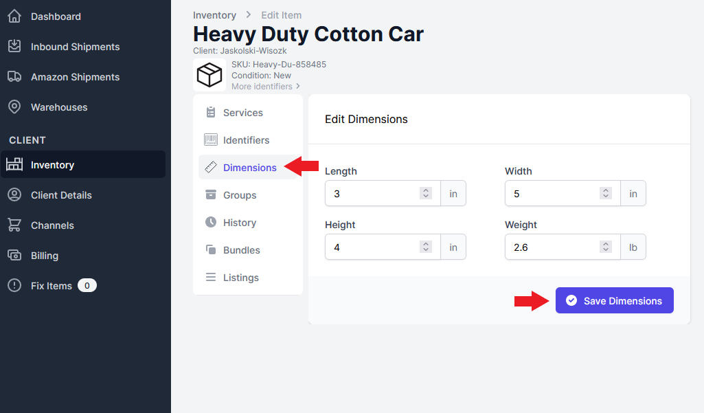Screen dimensions: 704x413
Task: Open the Channels page
Action: coord(52,225)
